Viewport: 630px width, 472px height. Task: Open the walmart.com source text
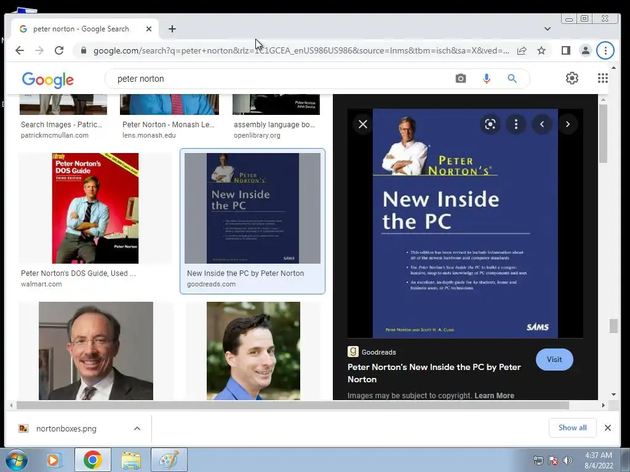click(41, 284)
